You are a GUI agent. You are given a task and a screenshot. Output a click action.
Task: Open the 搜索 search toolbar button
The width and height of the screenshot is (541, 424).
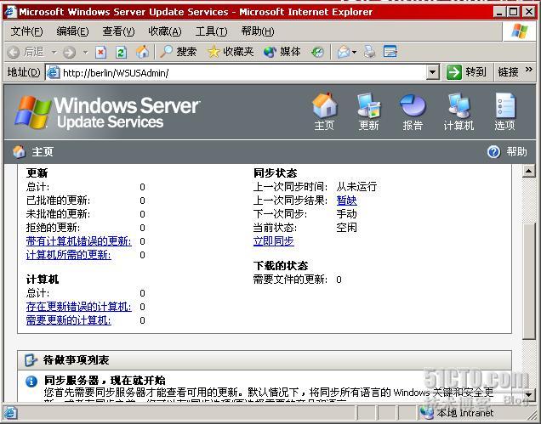coord(178,52)
